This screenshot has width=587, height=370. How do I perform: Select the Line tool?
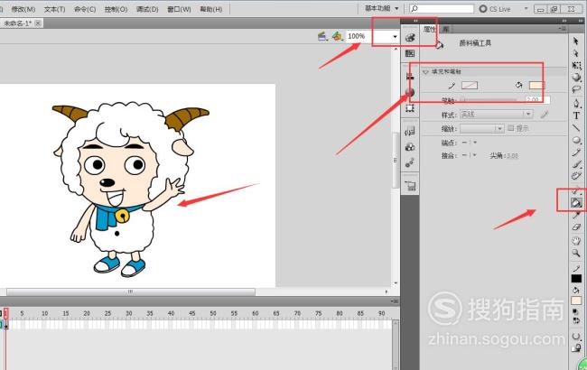point(576,128)
